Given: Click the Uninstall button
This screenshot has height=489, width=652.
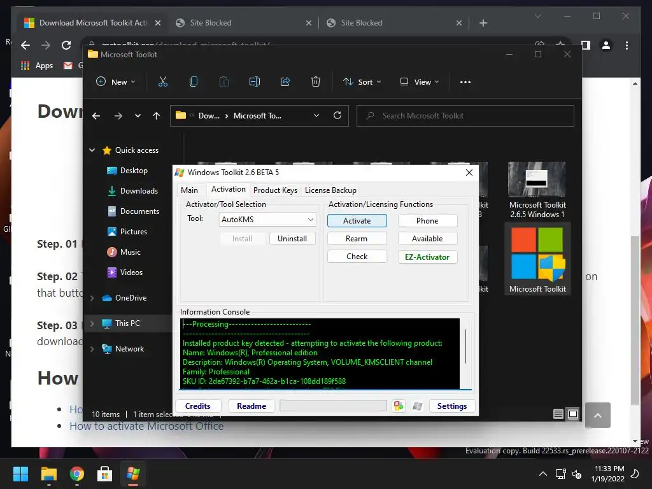Looking at the screenshot, I should tap(292, 239).
